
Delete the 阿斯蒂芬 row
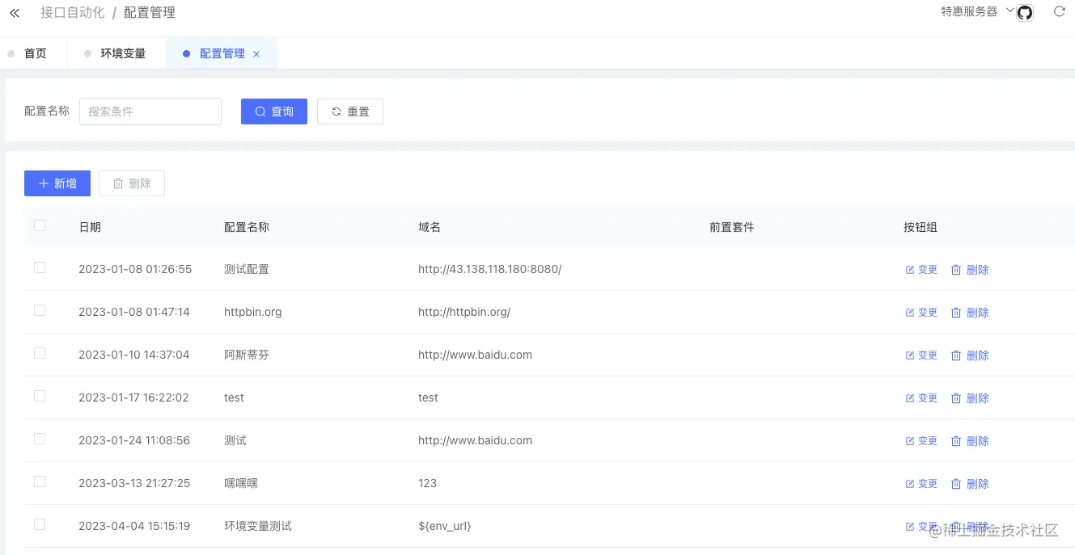(x=970, y=355)
